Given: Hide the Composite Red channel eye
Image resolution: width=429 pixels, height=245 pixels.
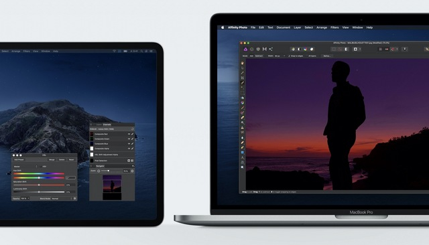Looking at the screenshot, I should 129,134.
